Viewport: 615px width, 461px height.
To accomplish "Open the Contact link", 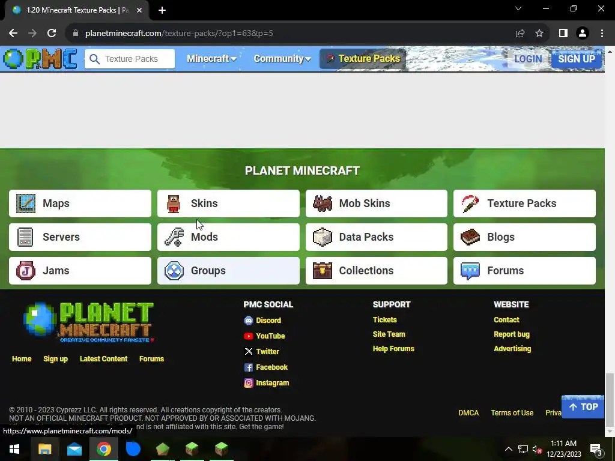I will tap(506, 320).
